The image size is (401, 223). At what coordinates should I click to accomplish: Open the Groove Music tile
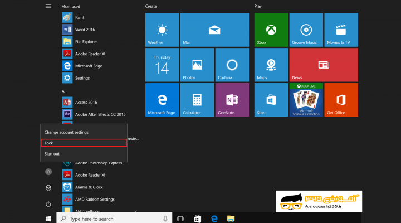(x=306, y=30)
